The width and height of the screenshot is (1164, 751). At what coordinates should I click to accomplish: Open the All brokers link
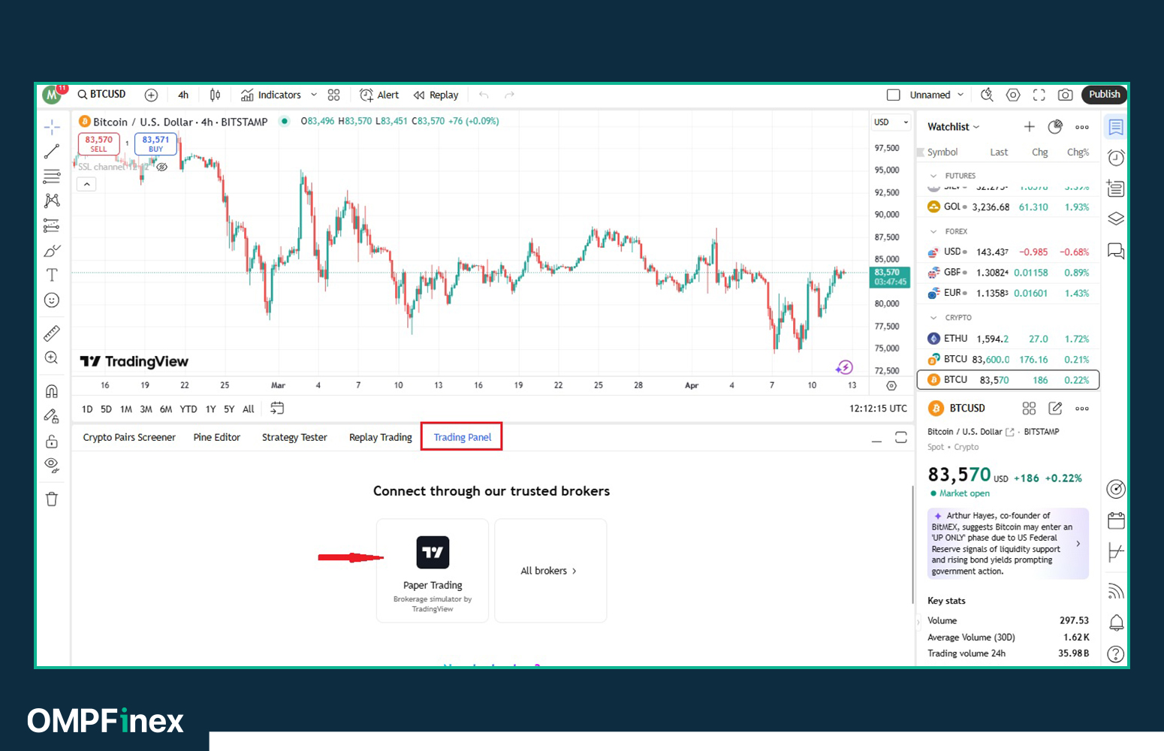click(549, 571)
